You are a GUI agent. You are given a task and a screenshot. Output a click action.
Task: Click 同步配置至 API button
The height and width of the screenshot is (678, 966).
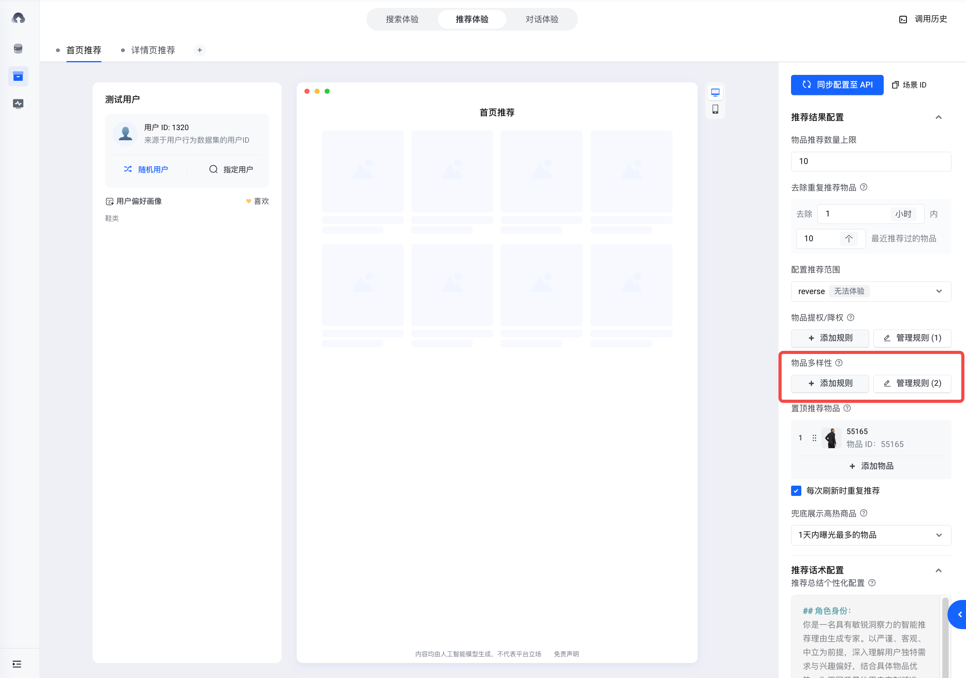(x=836, y=85)
